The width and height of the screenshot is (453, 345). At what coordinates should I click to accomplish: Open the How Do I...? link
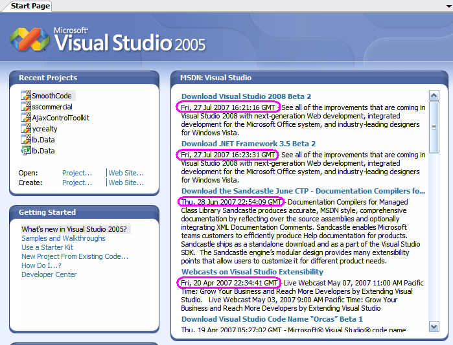[x=41, y=265]
